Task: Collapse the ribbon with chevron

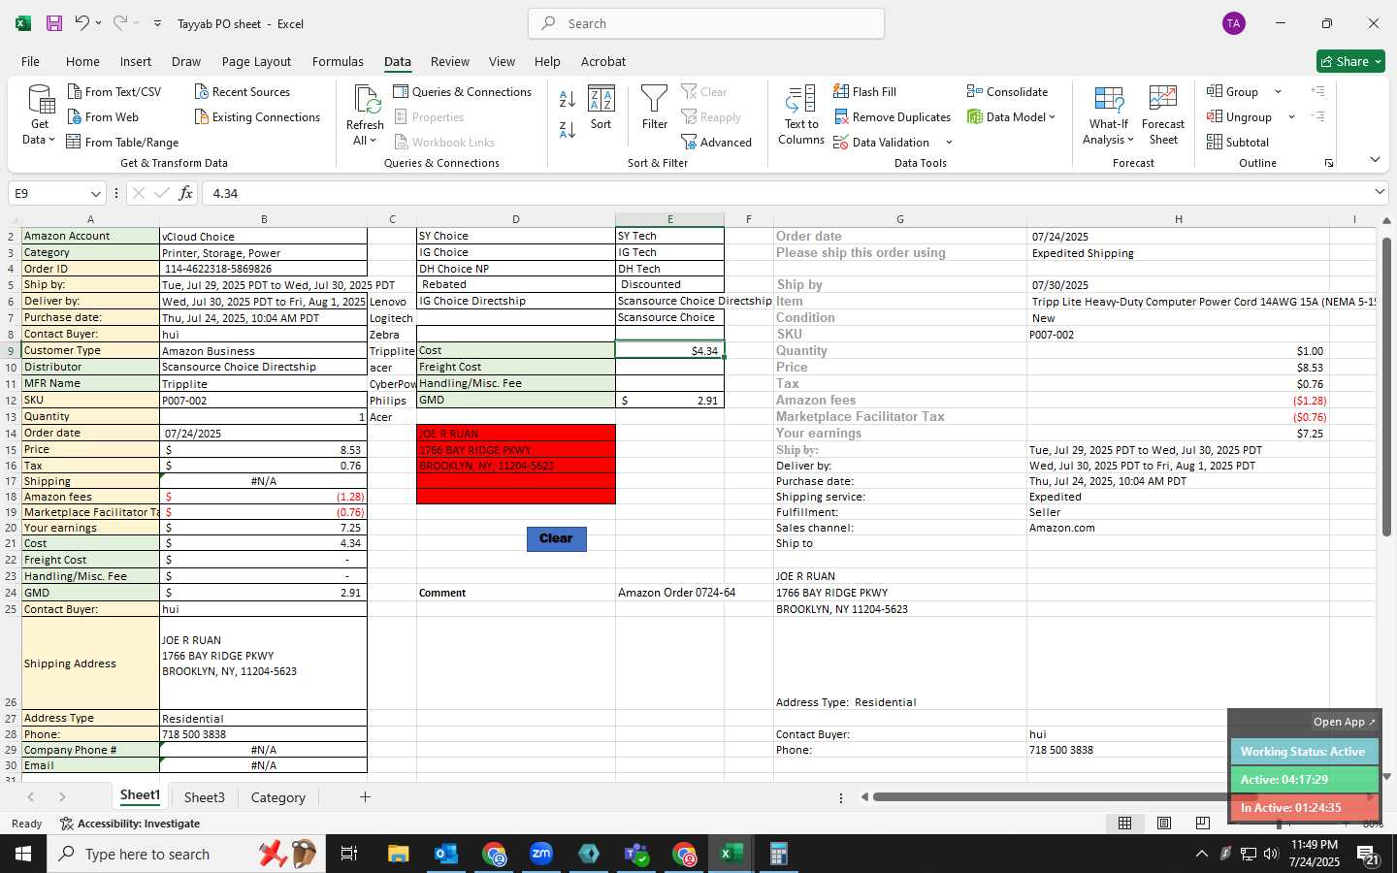Action: (x=1375, y=160)
